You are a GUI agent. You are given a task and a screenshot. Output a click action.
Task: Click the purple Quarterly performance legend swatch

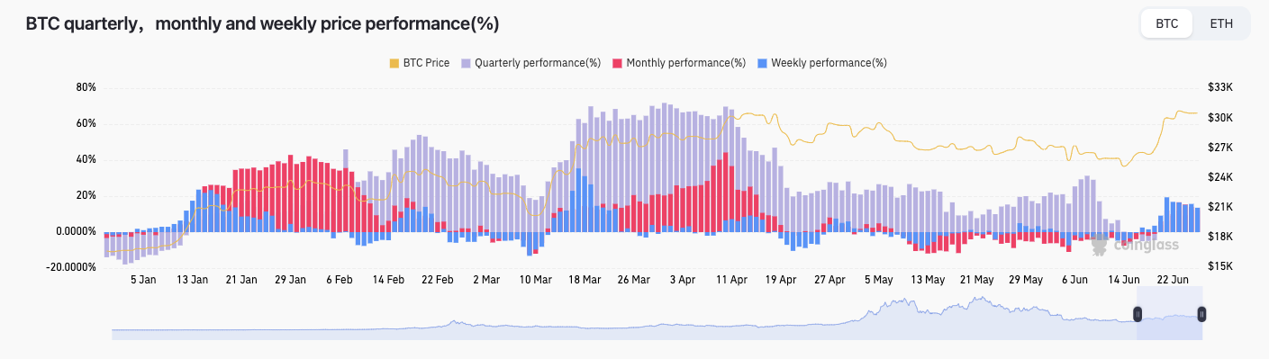(x=466, y=63)
